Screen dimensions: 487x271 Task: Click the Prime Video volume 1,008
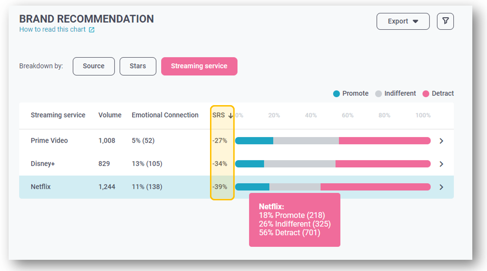tap(107, 140)
